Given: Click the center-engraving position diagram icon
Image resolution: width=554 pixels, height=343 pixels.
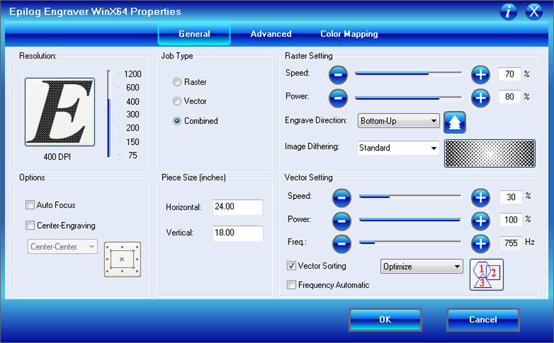Looking at the screenshot, I should click(122, 259).
